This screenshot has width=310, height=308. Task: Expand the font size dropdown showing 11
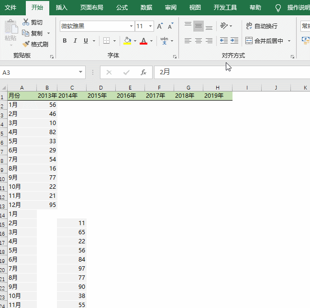pyautogui.click(x=151, y=26)
